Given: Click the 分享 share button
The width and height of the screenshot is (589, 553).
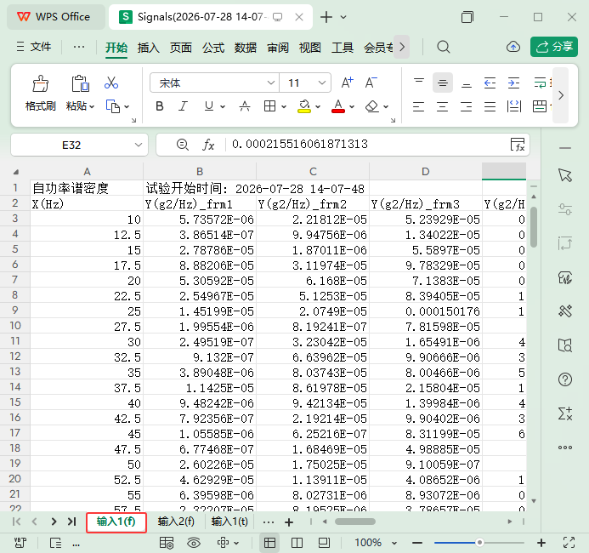Looking at the screenshot, I should 554,47.
